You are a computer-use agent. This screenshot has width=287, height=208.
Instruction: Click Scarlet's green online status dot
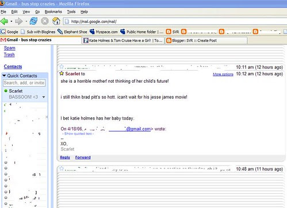coord(6,91)
